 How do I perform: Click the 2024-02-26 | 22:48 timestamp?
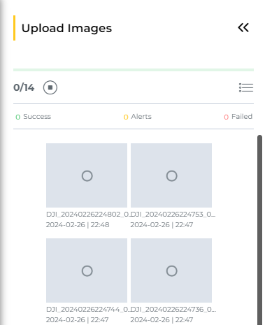click(78, 225)
